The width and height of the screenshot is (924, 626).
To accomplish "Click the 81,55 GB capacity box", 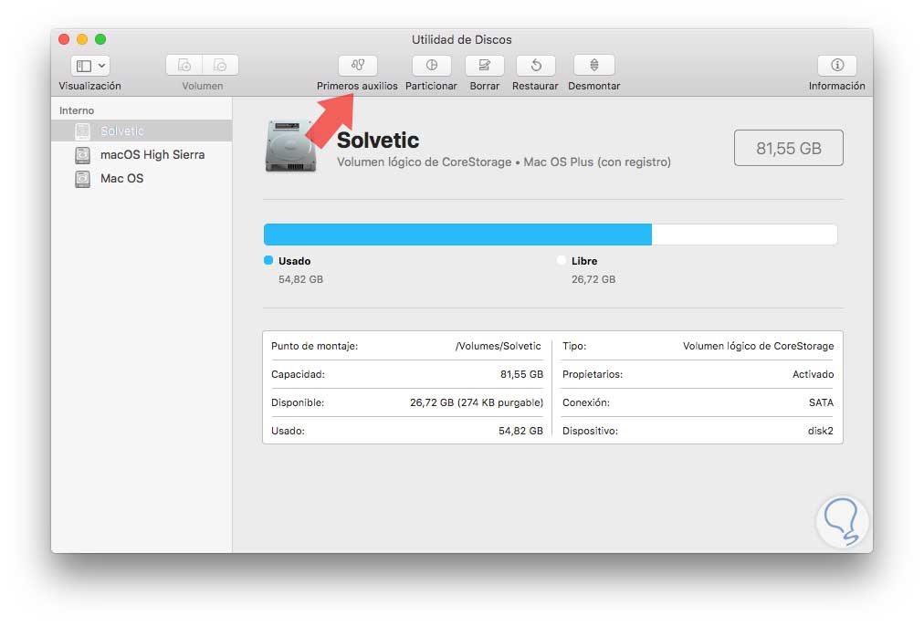I will 789,148.
